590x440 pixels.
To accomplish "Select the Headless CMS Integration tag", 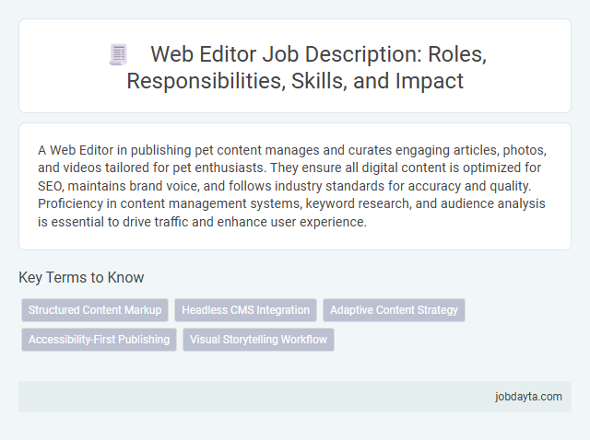I will pos(246,310).
